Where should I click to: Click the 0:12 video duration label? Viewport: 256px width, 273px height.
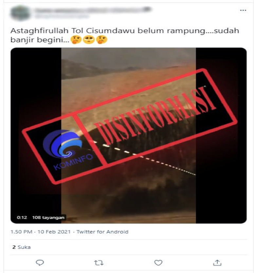22,217
